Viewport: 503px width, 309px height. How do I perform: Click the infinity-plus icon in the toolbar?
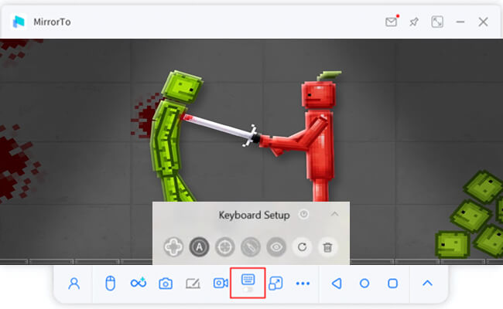pos(139,284)
